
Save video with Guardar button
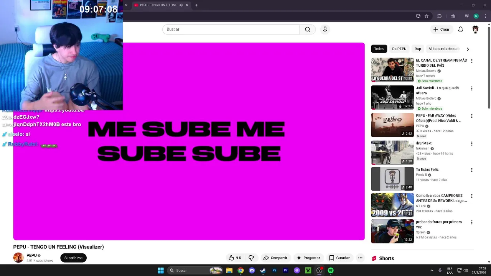[339, 258]
